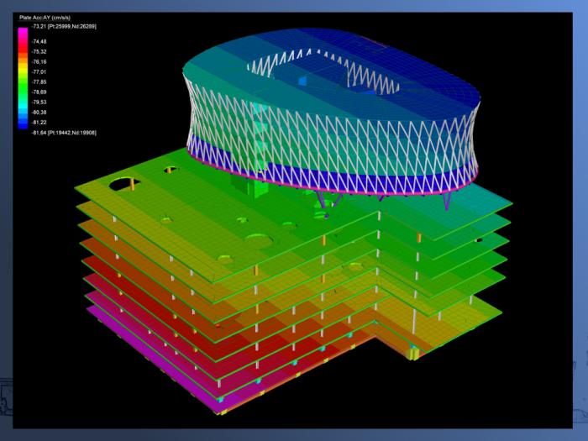Pick the -77,01 legend value
Image resolution: width=588 pixels, height=441 pixels.
(39, 72)
